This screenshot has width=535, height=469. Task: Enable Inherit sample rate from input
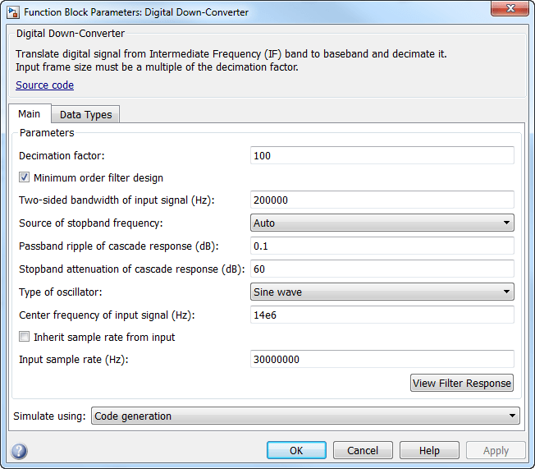25,337
